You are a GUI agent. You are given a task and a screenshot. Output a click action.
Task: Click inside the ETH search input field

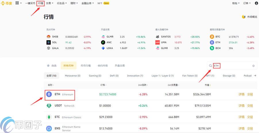pyautogui.click(x=232, y=66)
